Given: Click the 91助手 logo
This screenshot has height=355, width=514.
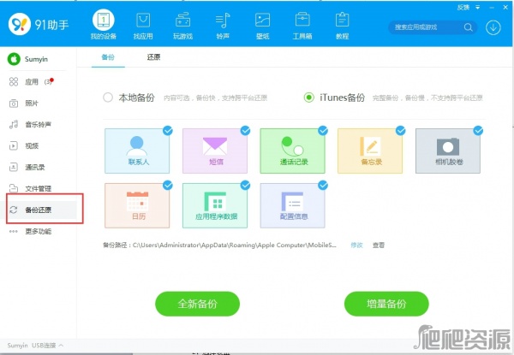Looking at the screenshot, I should [x=39, y=24].
